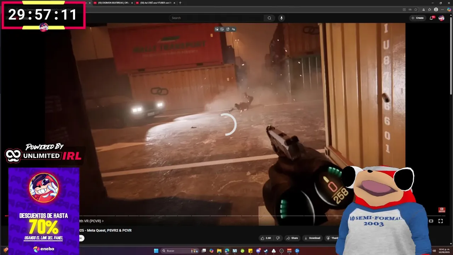Open the clock showing 02:41 p. m.
Viewport: 453px width, 255px height.
pyautogui.click(x=444, y=251)
